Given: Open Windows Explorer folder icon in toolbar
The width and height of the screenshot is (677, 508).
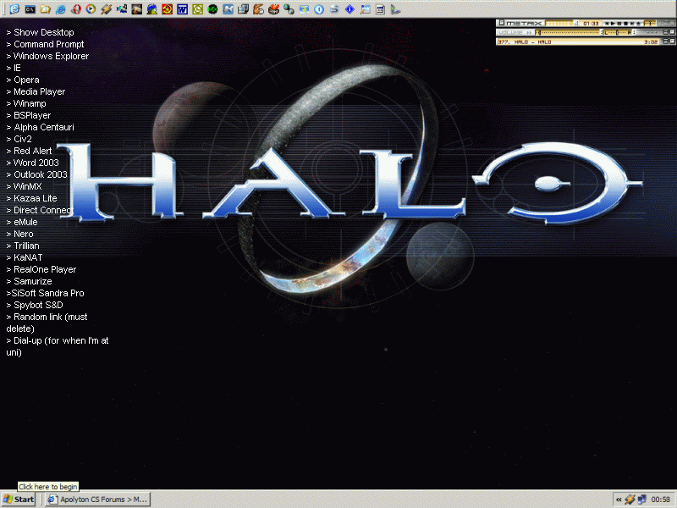Looking at the screenshot, I should click(x=45, y=9).
